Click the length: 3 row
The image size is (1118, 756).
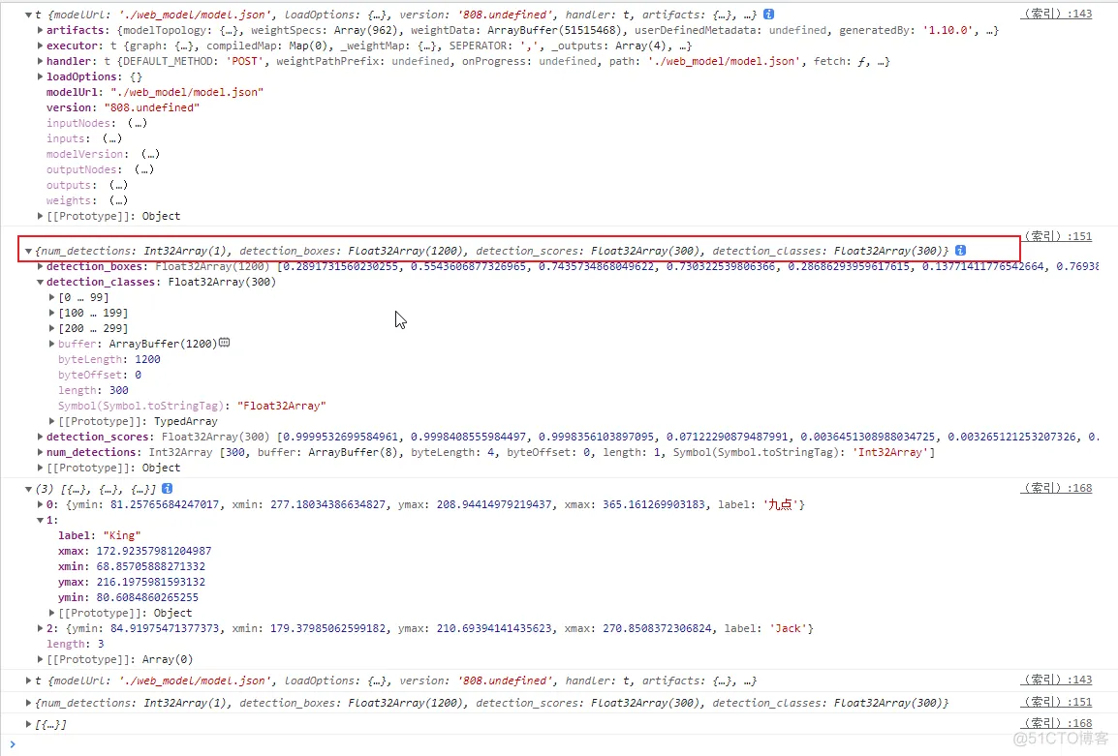tap(76, 644)
